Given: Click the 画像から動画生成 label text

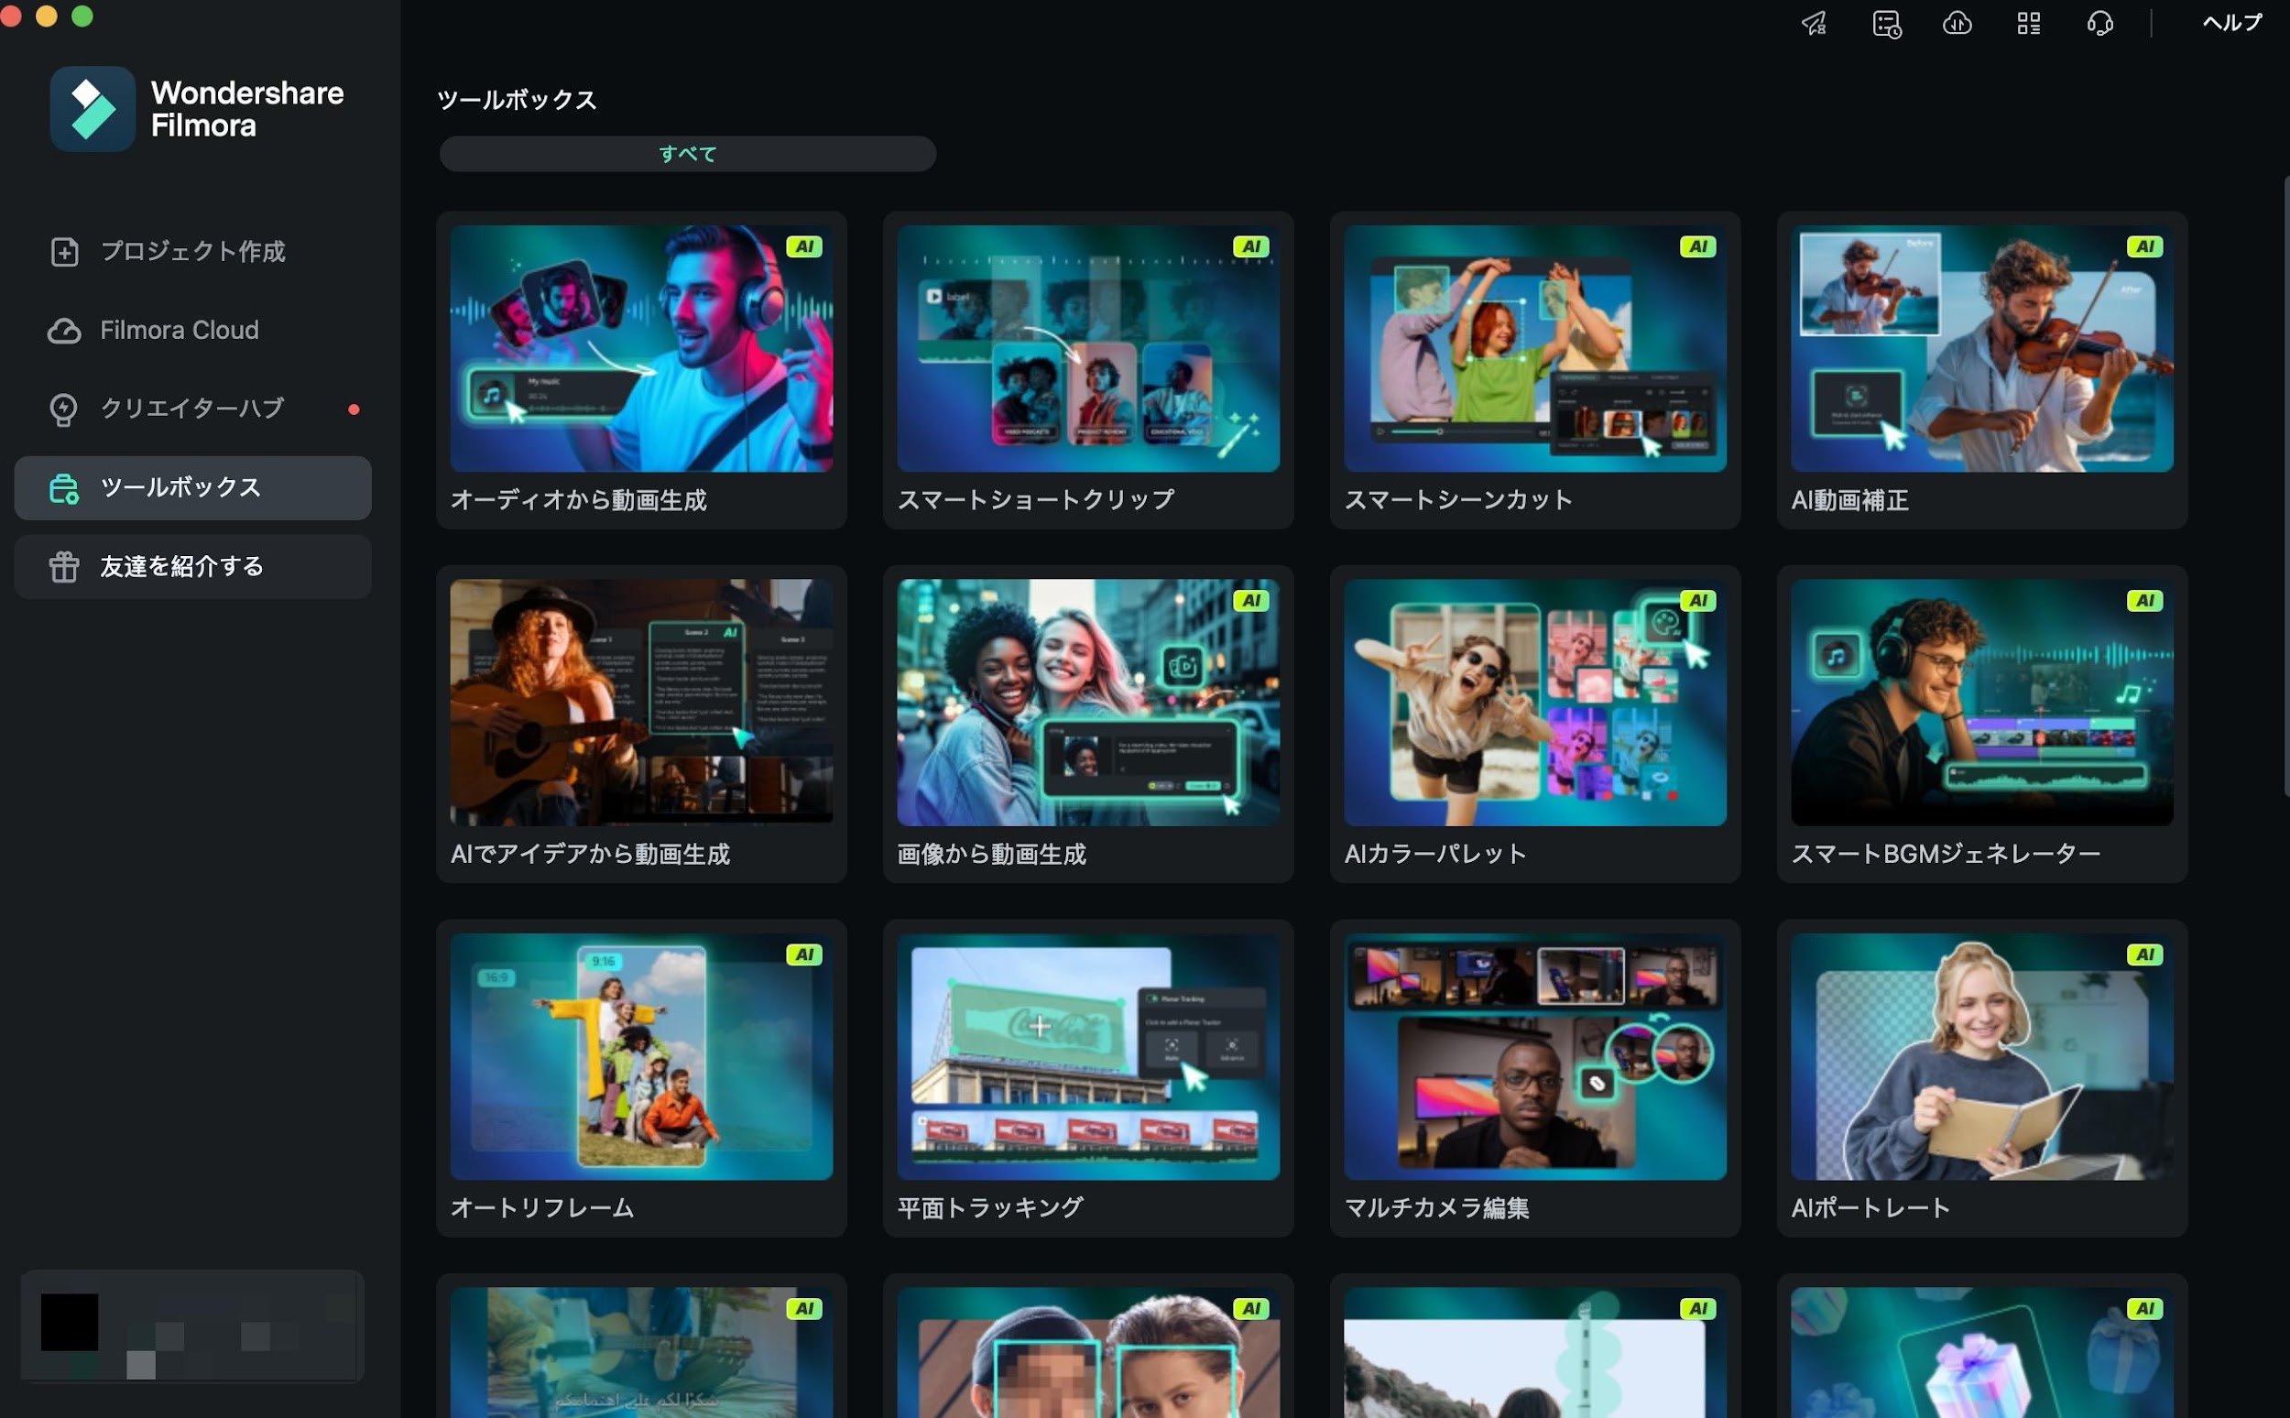Looking at the screenshot, I should click(x=991, y=854).
